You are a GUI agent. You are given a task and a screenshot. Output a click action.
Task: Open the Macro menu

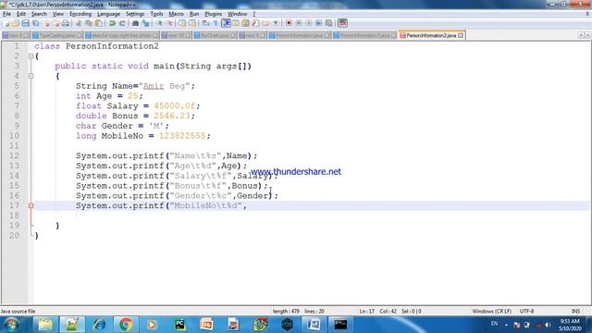[177, 14]
